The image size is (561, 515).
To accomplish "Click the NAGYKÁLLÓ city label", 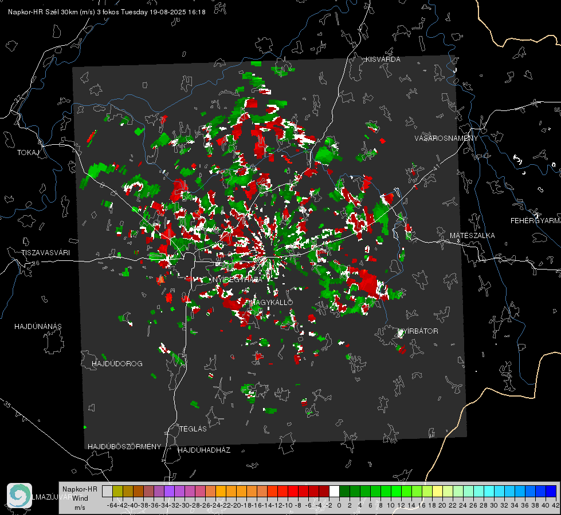I will click(x=272, y=302).
